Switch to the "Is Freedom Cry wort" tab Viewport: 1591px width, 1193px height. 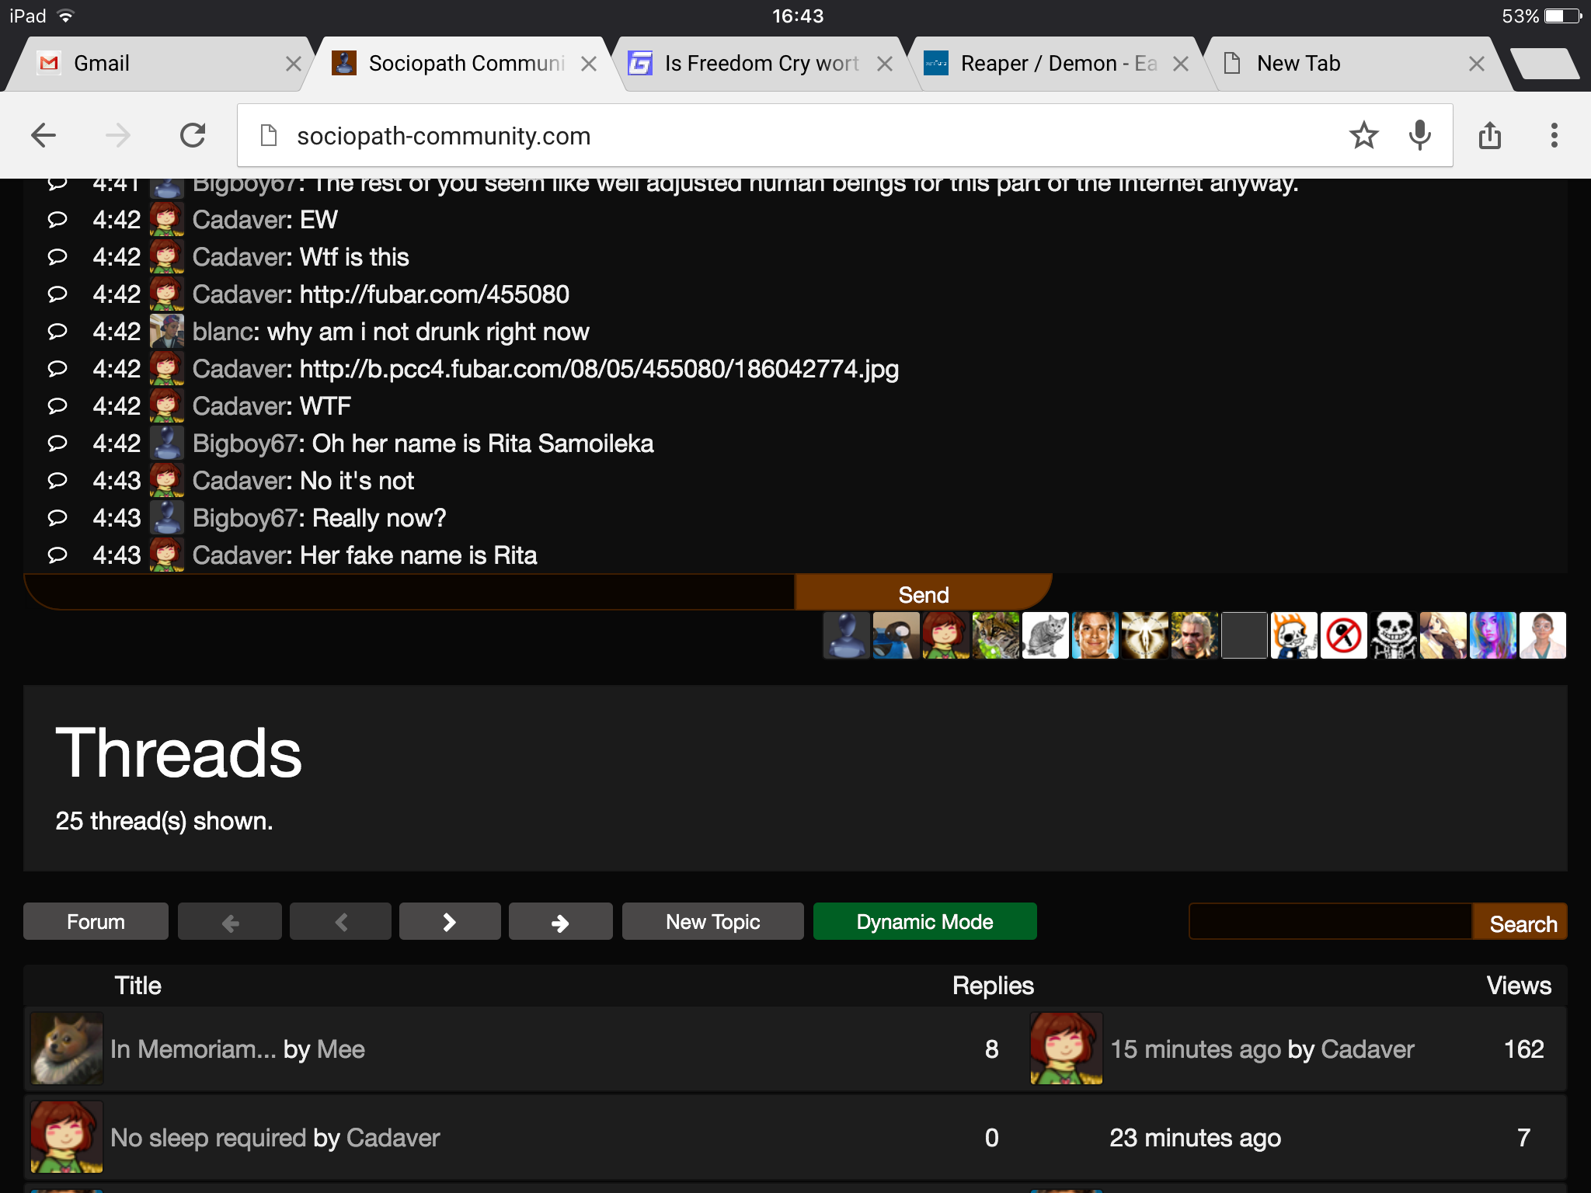click(x=761, y=64)
